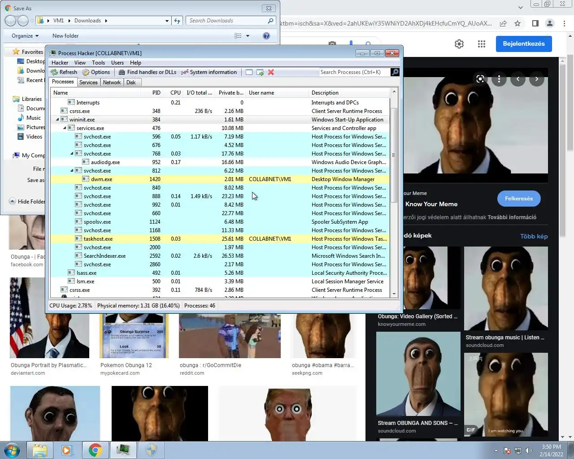Image resolution: width=574 pixels, height=459 pixels.
Task: Select the lsass.exe process row
Action: (220, 273)
